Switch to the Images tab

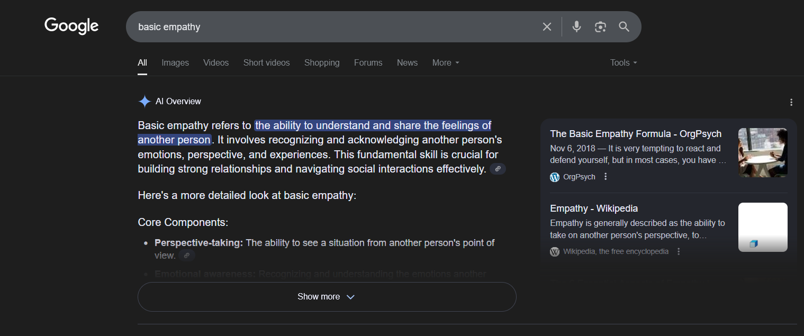(x=175, y=62)
